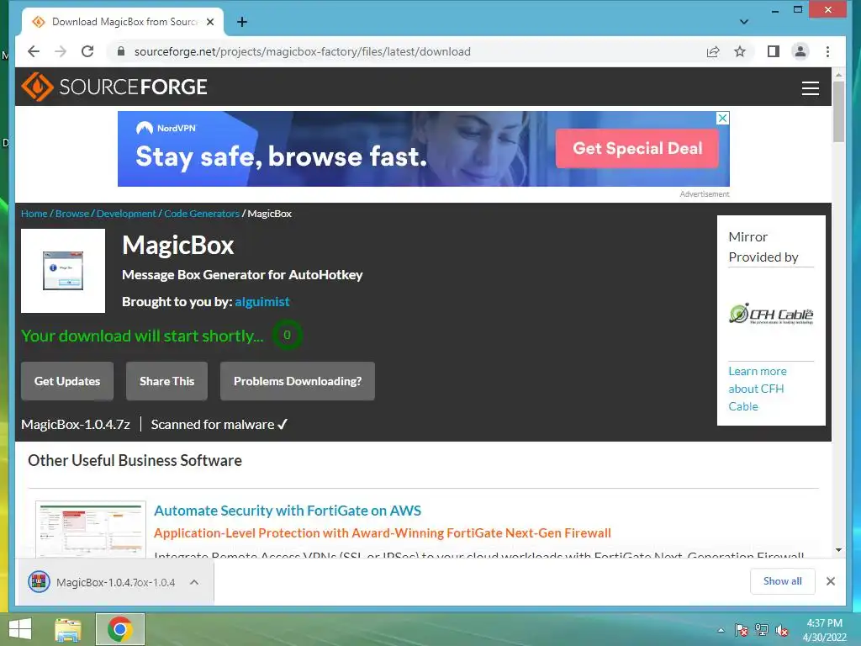861x646 pixels.
Task: Open the Windows Start menu
Action: pyautogui.click(x=20, y=629)
